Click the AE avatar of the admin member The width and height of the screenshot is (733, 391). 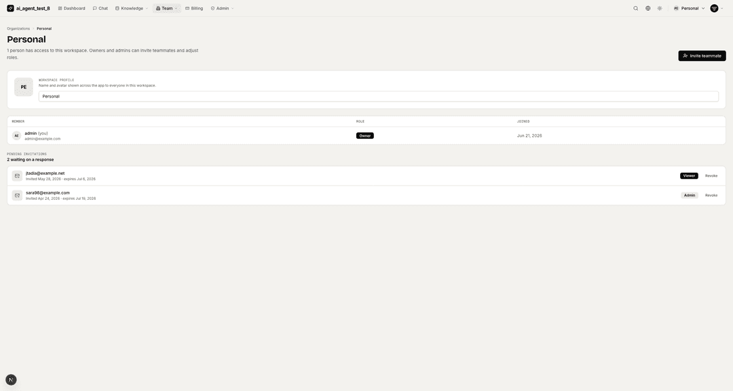(x=17, y=136)
